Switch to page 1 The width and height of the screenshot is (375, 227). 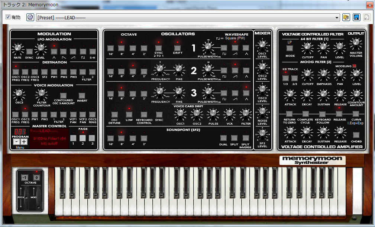73,138
